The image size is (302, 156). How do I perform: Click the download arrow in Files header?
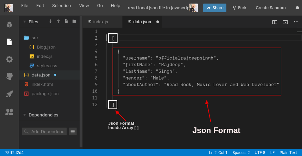pyautogui.click(x=50, y=21)
